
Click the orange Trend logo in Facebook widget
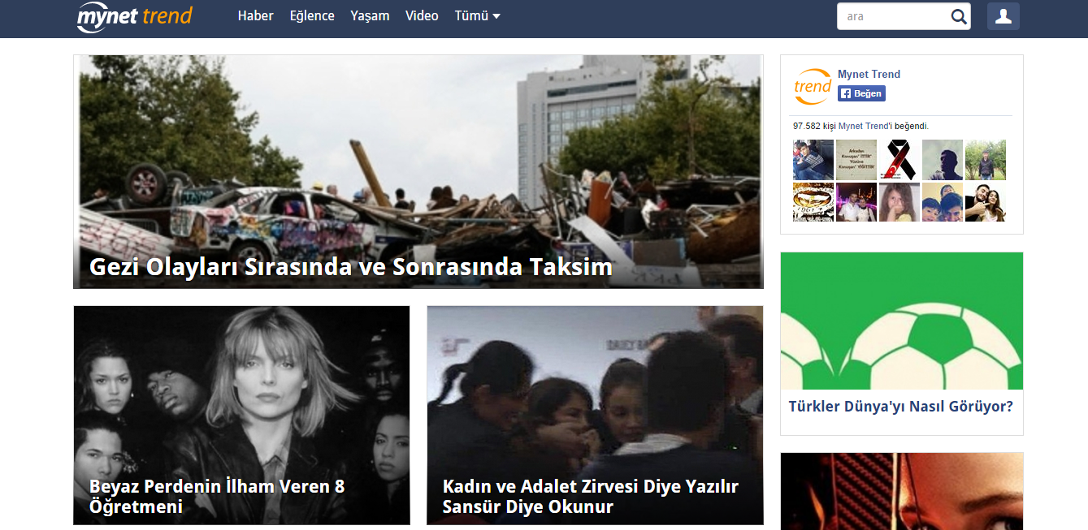pyautogui.click(x=813, y=86)
